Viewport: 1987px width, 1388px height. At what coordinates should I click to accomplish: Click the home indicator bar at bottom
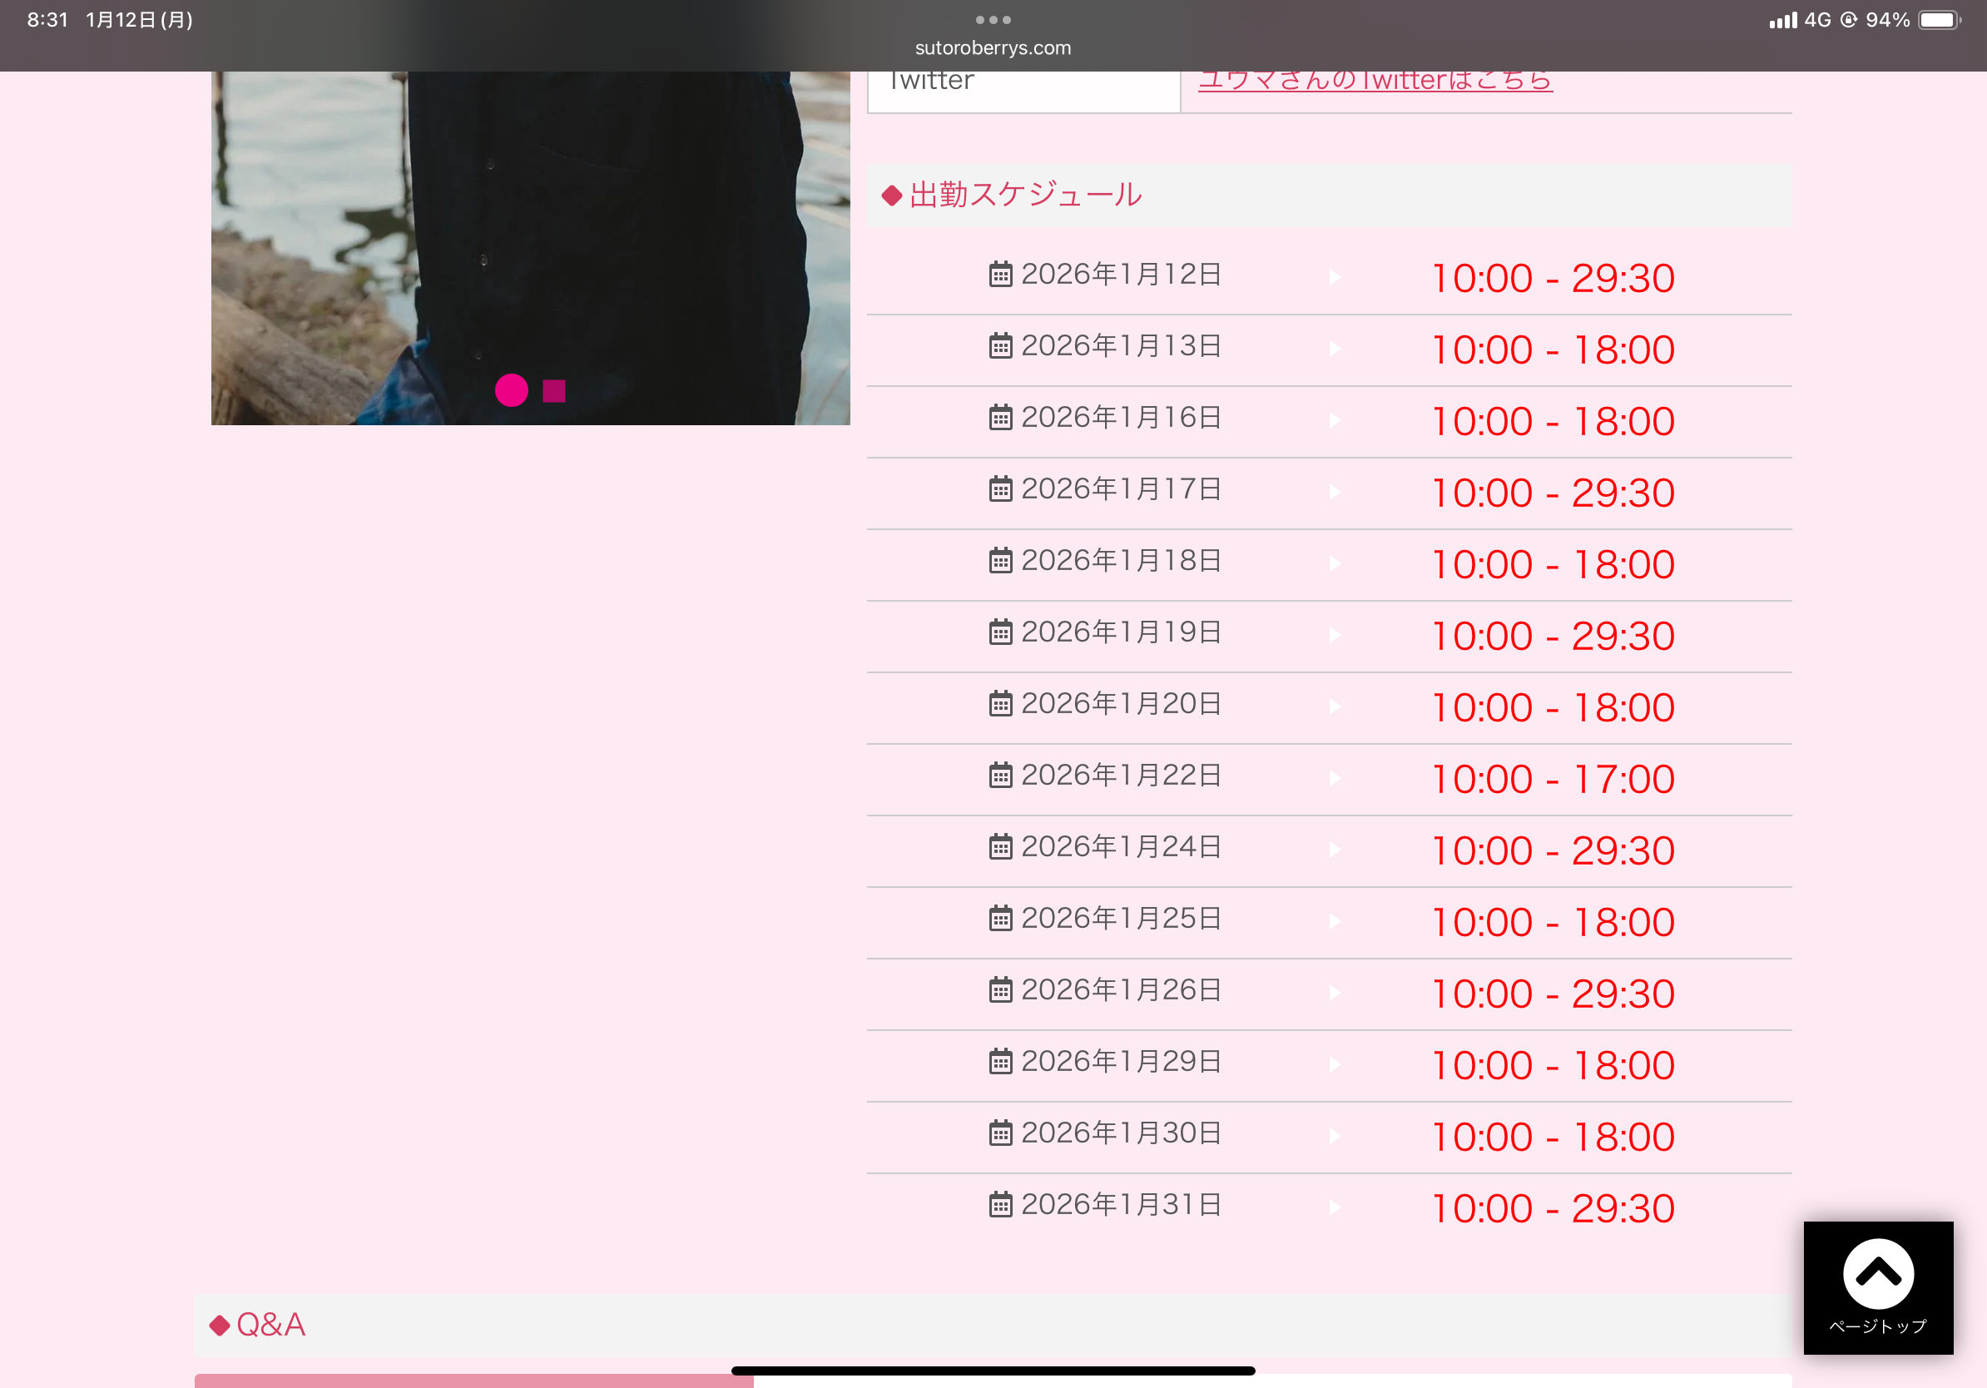coord(993,1371)
